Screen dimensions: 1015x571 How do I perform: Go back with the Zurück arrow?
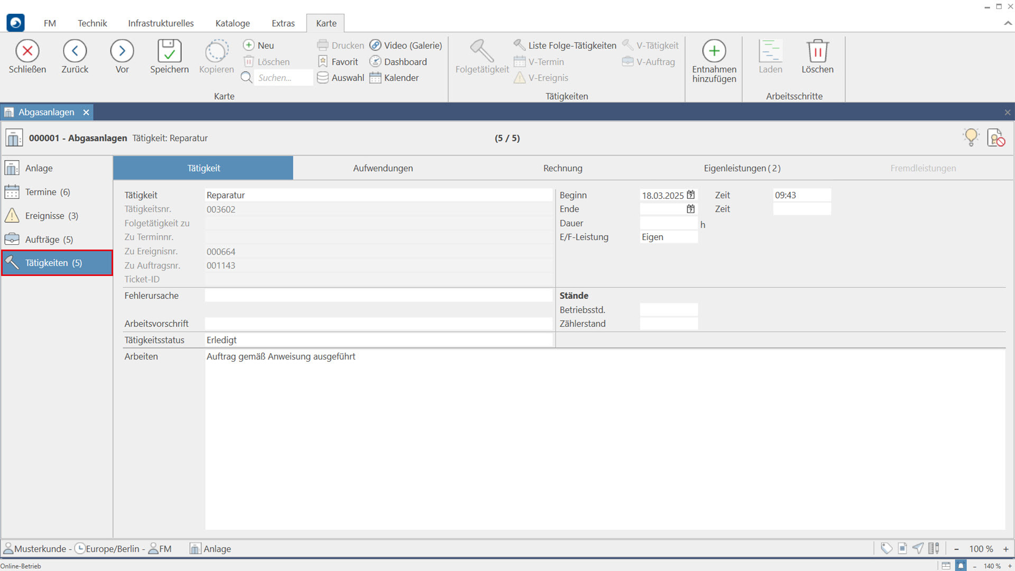tap(75, 51)
